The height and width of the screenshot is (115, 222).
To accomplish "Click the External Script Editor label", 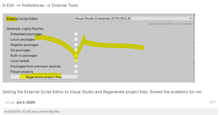I will [22, 19].
